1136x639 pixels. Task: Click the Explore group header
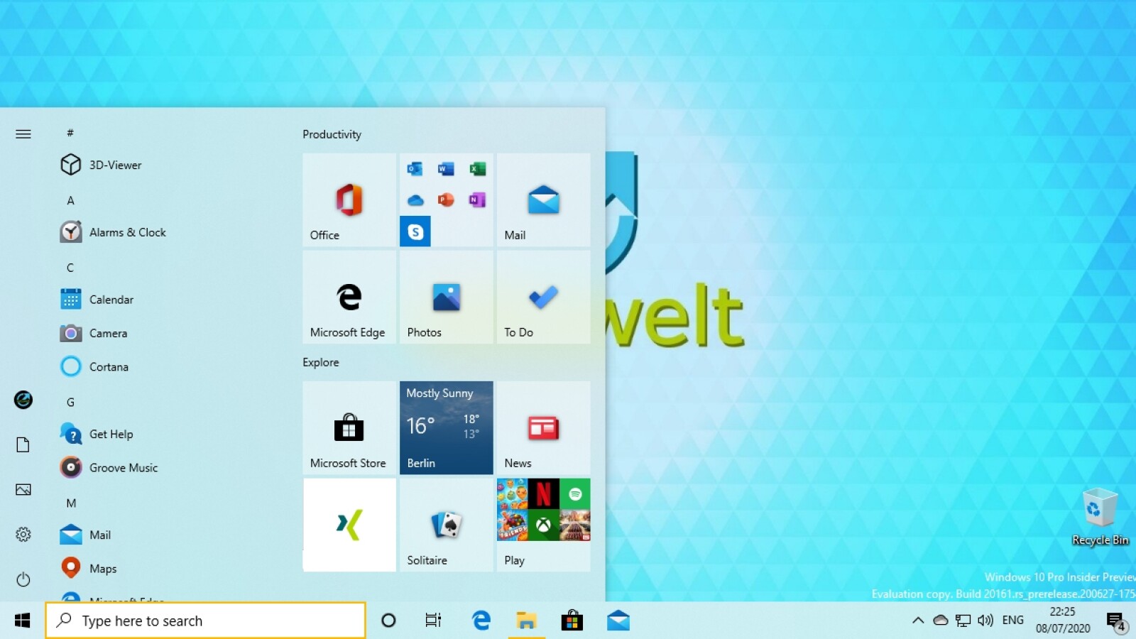[x=321, y=362]
